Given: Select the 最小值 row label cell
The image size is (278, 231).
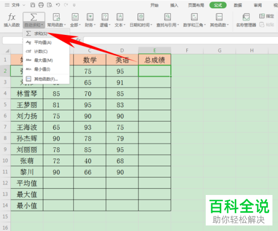Looking at the screenshot, I should click(27, 206).
